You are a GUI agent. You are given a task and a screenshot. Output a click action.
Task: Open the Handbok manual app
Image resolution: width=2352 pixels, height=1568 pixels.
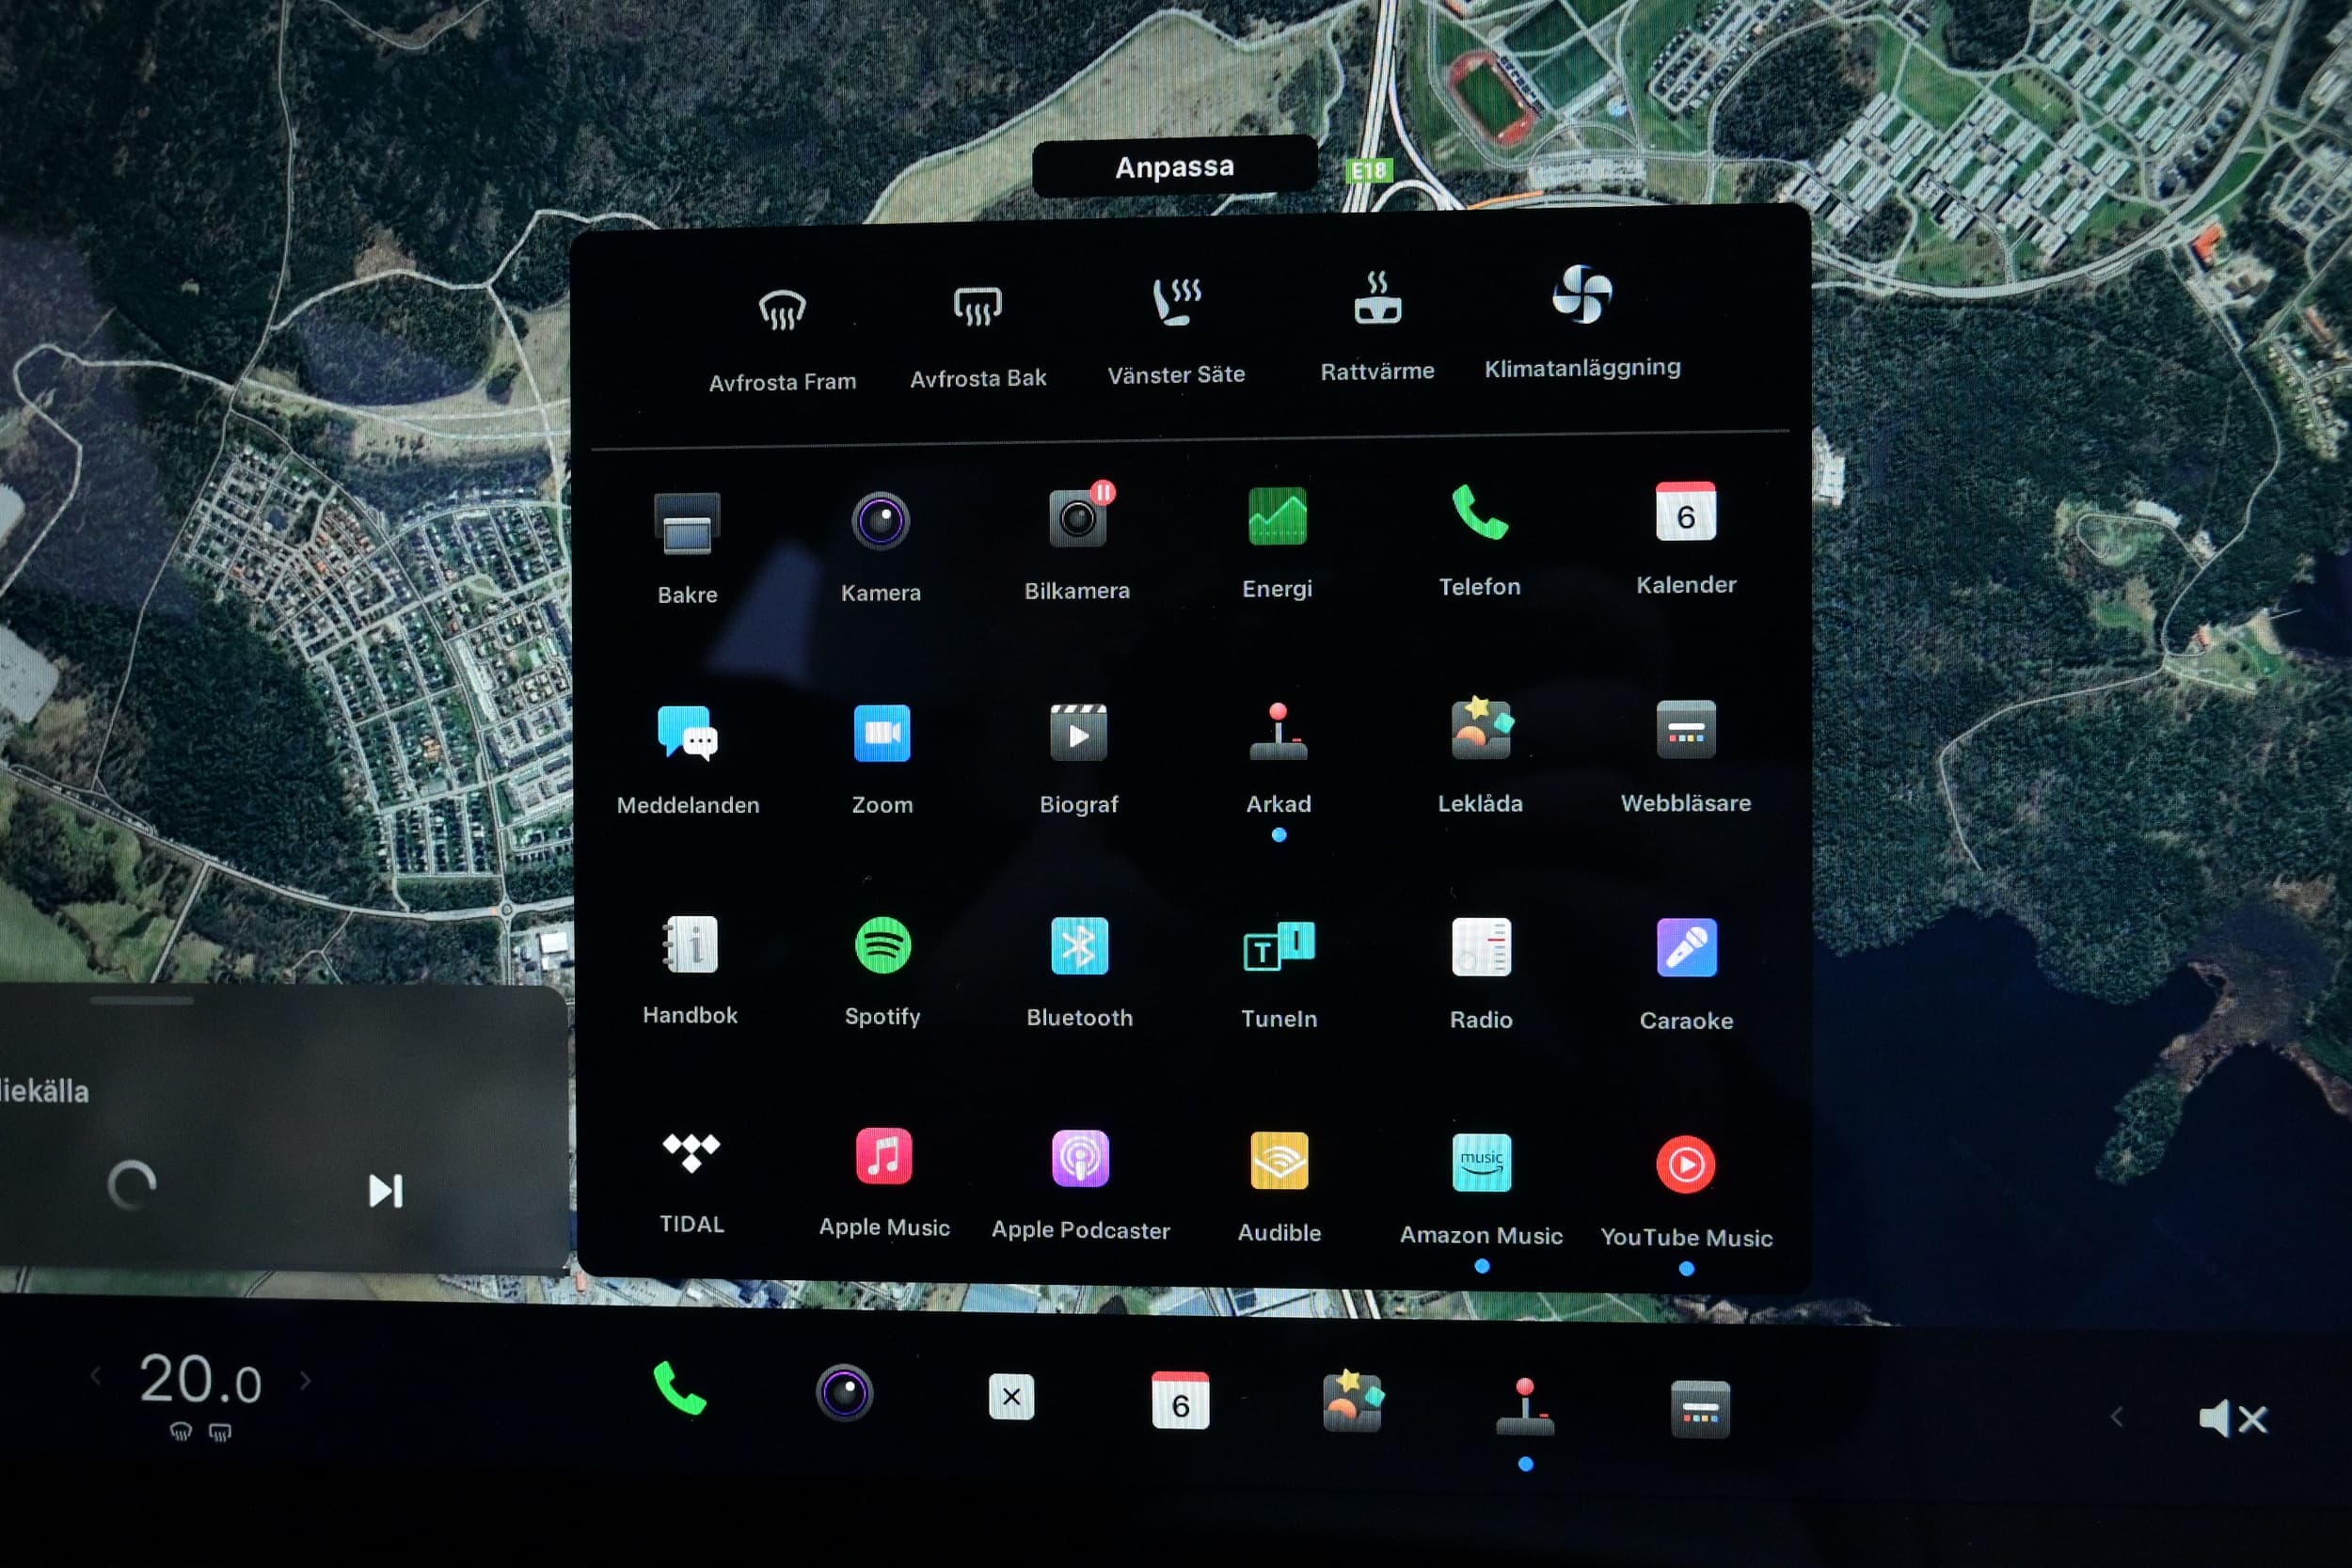tap(690, 945)
